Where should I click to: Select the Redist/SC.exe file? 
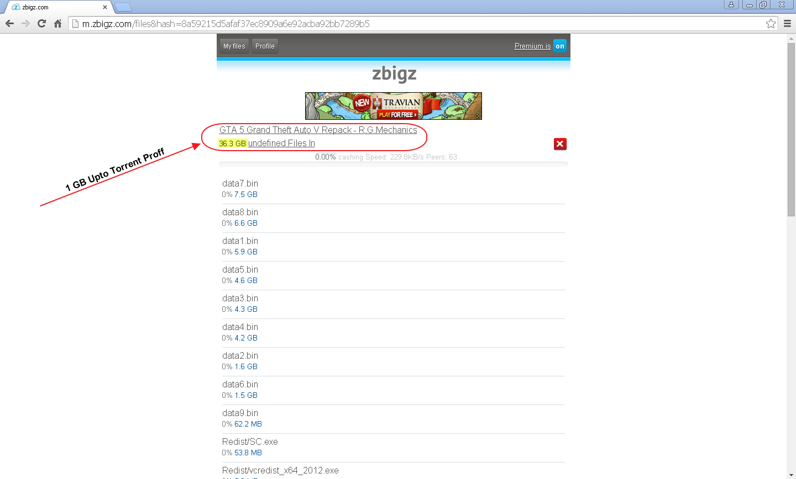tap(250, 442)
